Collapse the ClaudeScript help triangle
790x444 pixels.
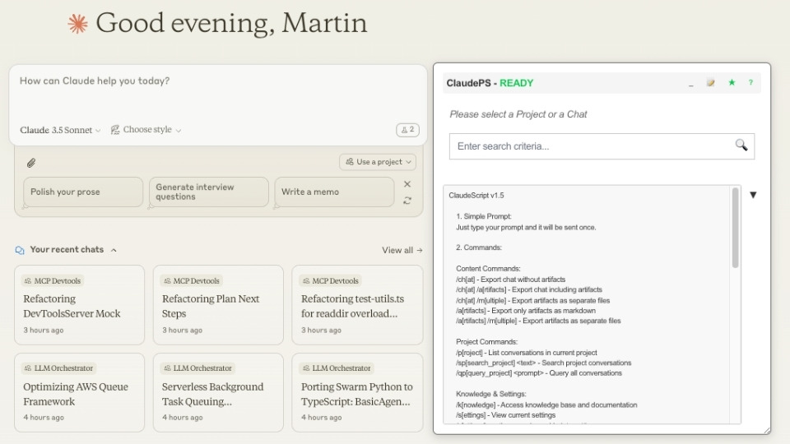click(x=753, y=195)
